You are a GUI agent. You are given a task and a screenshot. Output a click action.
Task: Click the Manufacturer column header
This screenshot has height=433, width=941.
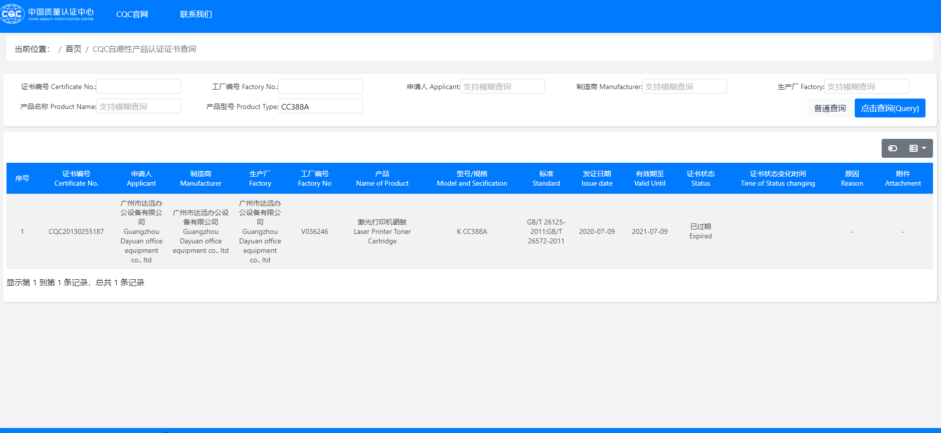coord(201,178)
